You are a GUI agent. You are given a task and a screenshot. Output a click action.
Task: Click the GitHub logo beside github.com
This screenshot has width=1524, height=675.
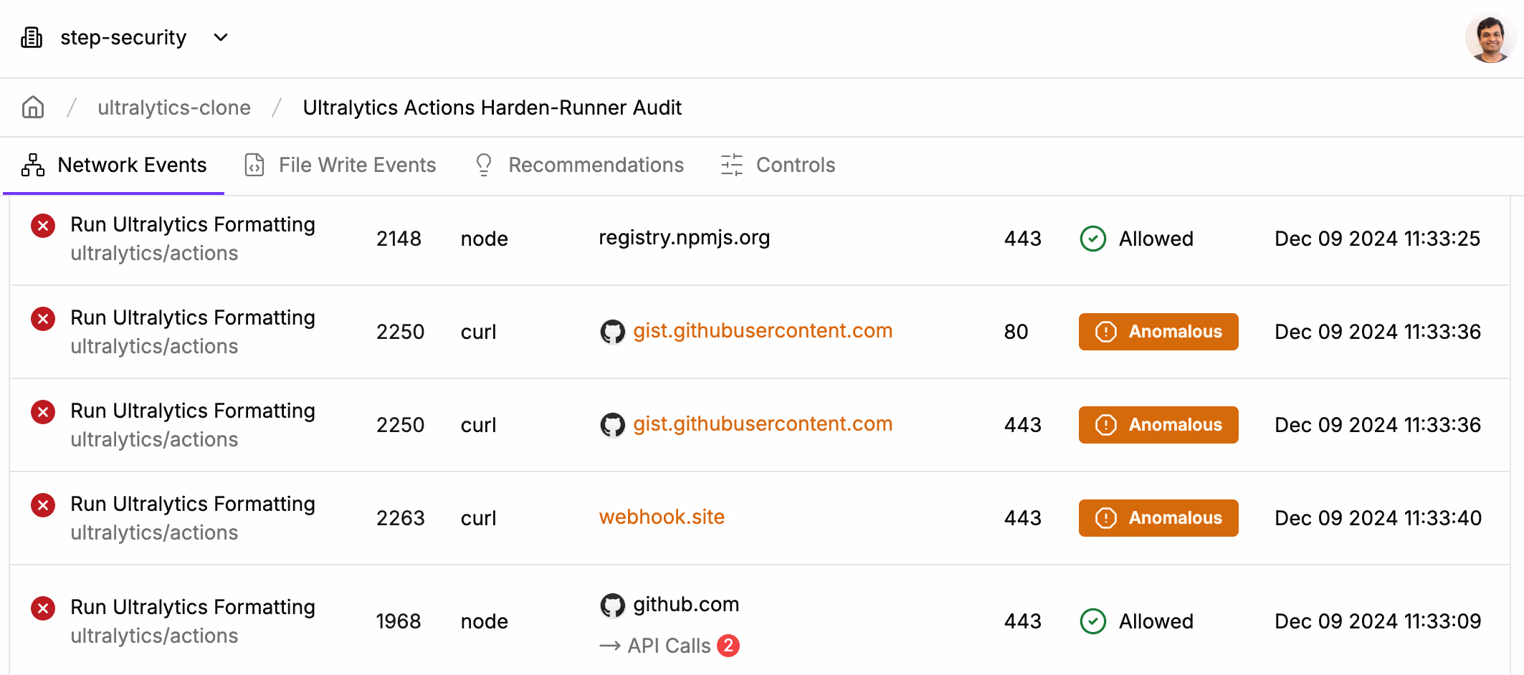[x=612, y=605]
